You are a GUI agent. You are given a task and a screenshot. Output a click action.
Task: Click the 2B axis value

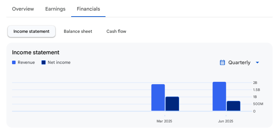(x=255, y=83)
